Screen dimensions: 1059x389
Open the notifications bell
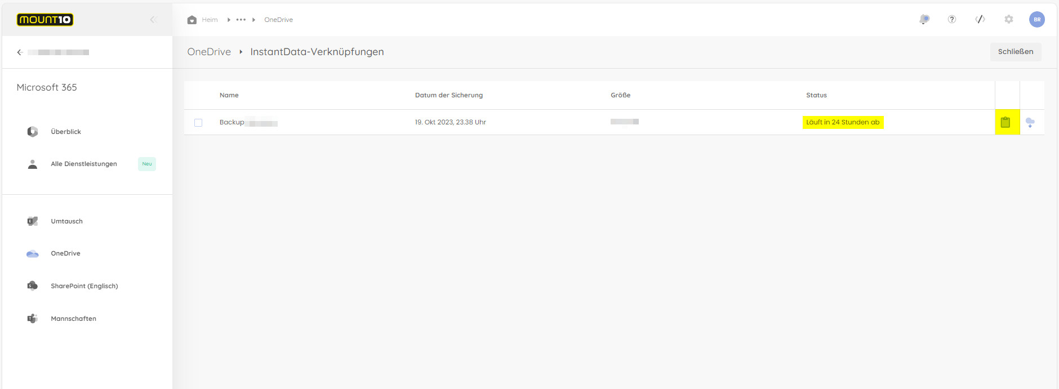pyautogui.click(x=924, y=20)
